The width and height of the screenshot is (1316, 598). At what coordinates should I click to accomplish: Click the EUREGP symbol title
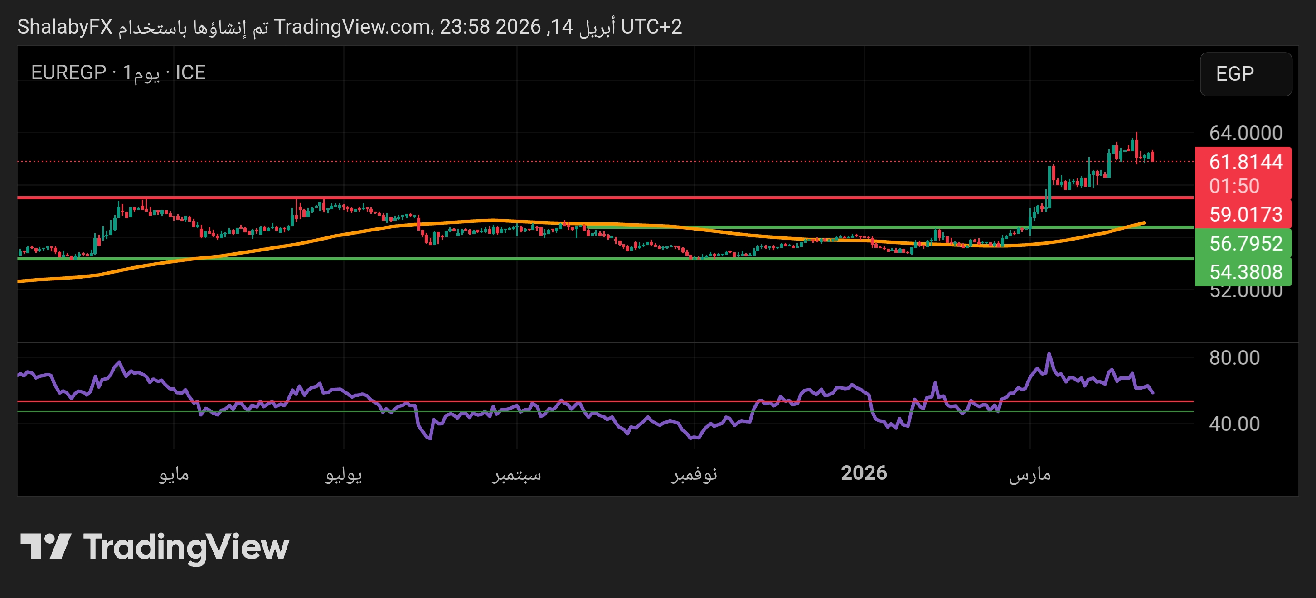68,72
